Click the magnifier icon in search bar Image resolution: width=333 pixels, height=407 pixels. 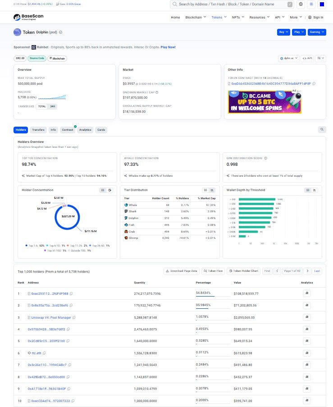pyautogui.click(x=175, y=4)
